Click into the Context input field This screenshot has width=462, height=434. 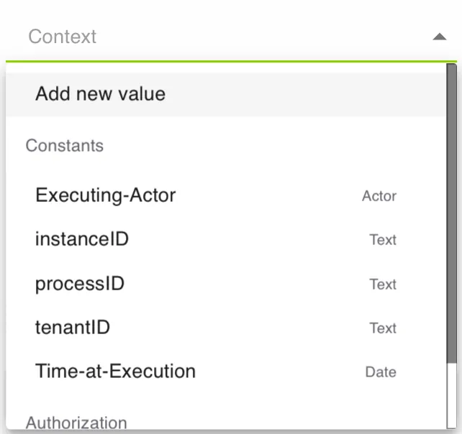231,37
